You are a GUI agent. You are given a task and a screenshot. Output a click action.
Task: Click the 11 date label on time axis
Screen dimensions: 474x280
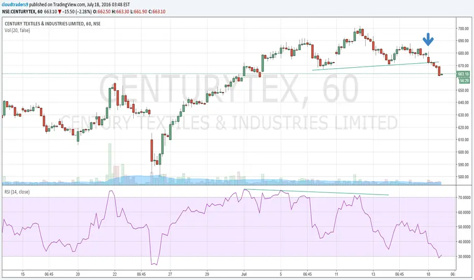coord(336,274)
